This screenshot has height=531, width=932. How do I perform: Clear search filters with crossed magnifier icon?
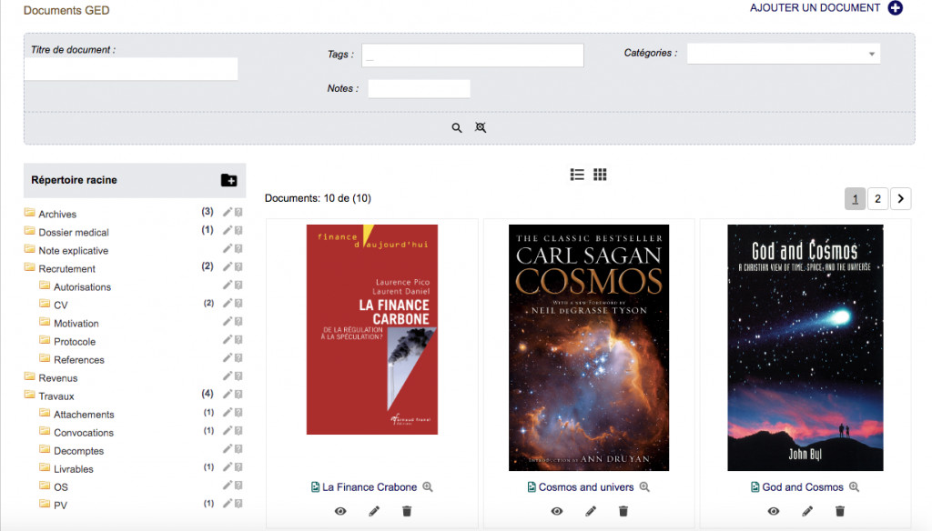(x=481, y=127)
